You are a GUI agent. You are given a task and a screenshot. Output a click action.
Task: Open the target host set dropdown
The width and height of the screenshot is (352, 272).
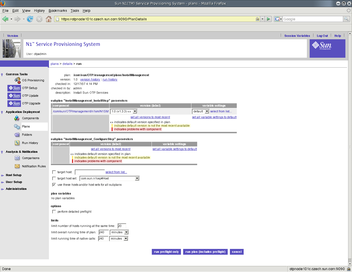click(109, 178)
